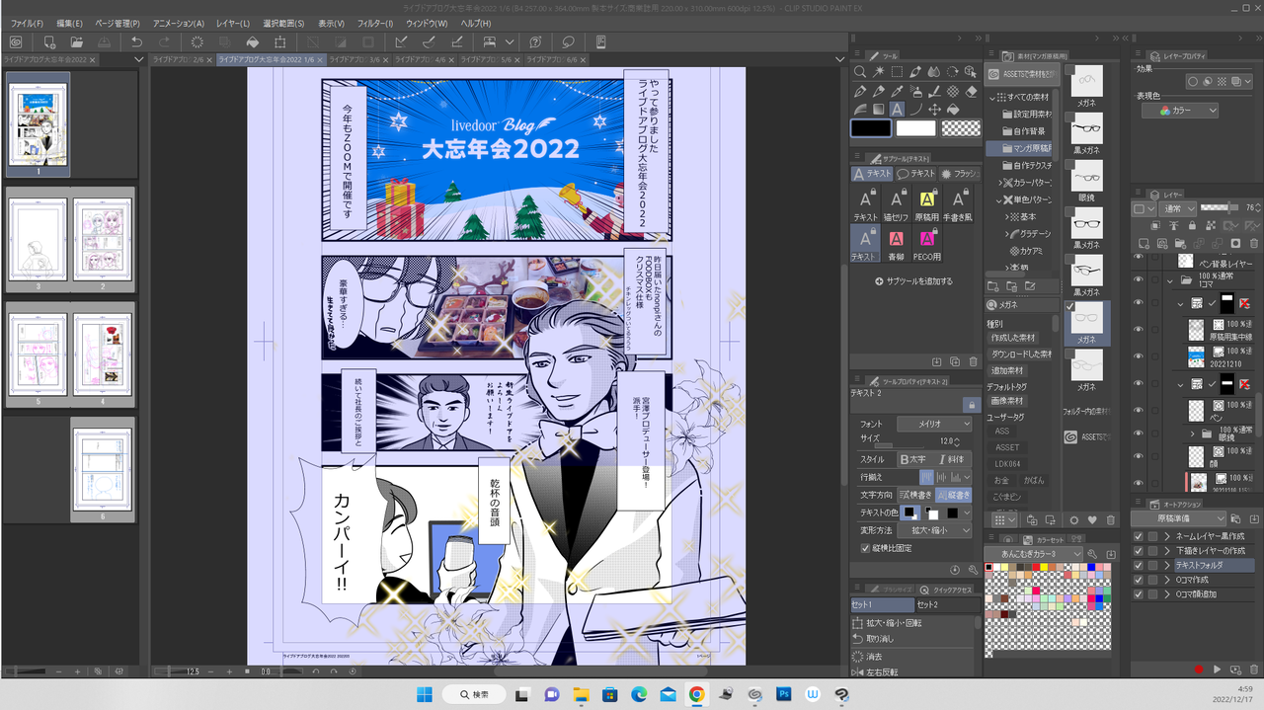Delete the layer with trash icon in Layer panel

[1254, 243]
